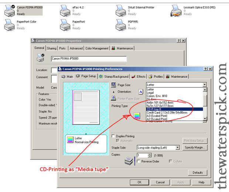Screen dimensions: 229x192
Task: Click the Defaults button
Action: (198, 172)
